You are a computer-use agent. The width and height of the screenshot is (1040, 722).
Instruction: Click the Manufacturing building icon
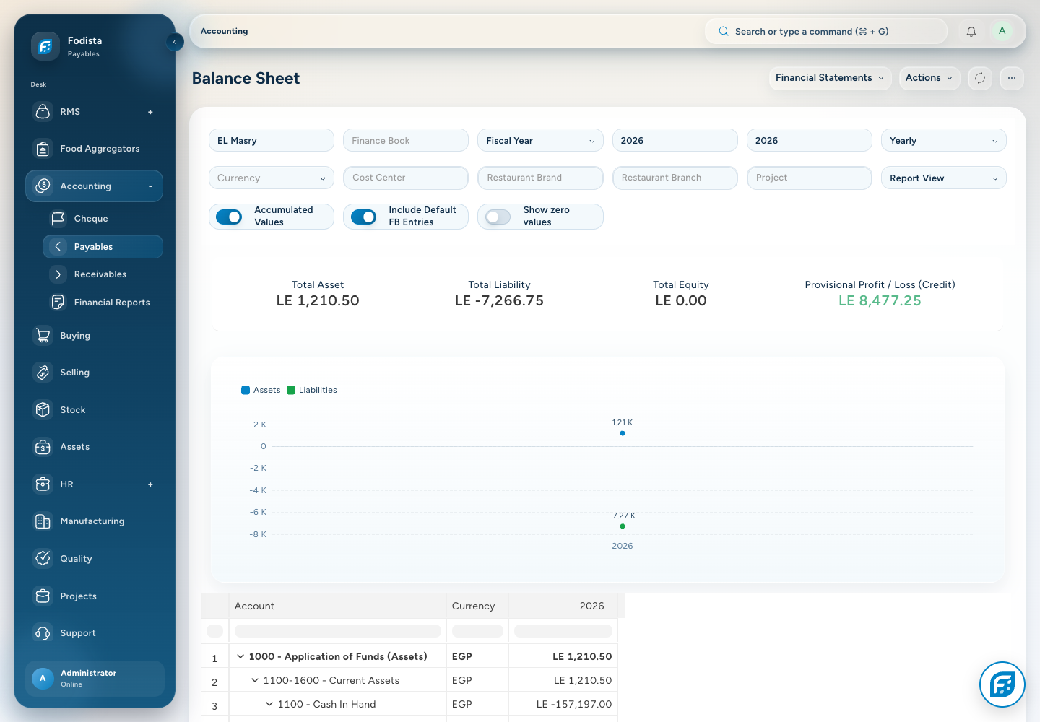tap(43, 521)
